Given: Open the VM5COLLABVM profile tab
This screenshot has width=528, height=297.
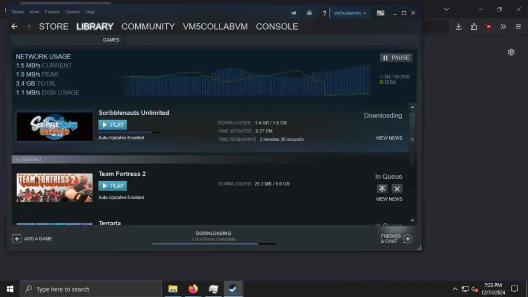Looking at the screenshot, I should coord(215,26).
